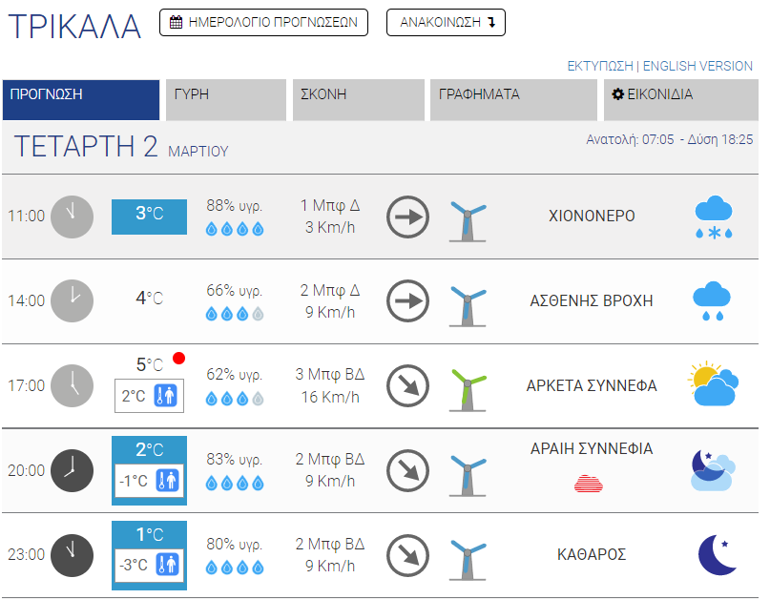Click the ΕΚΤΥΠΩΣΗ print link
This screenshot has width=770, height=599.
click(600, 67)
